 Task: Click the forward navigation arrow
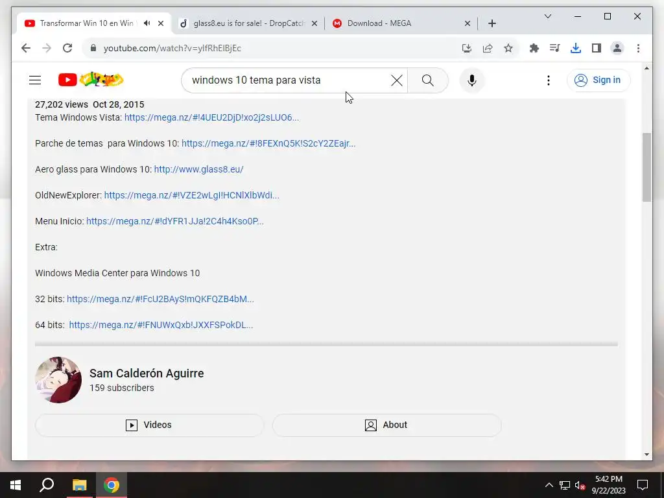[47, 48]
